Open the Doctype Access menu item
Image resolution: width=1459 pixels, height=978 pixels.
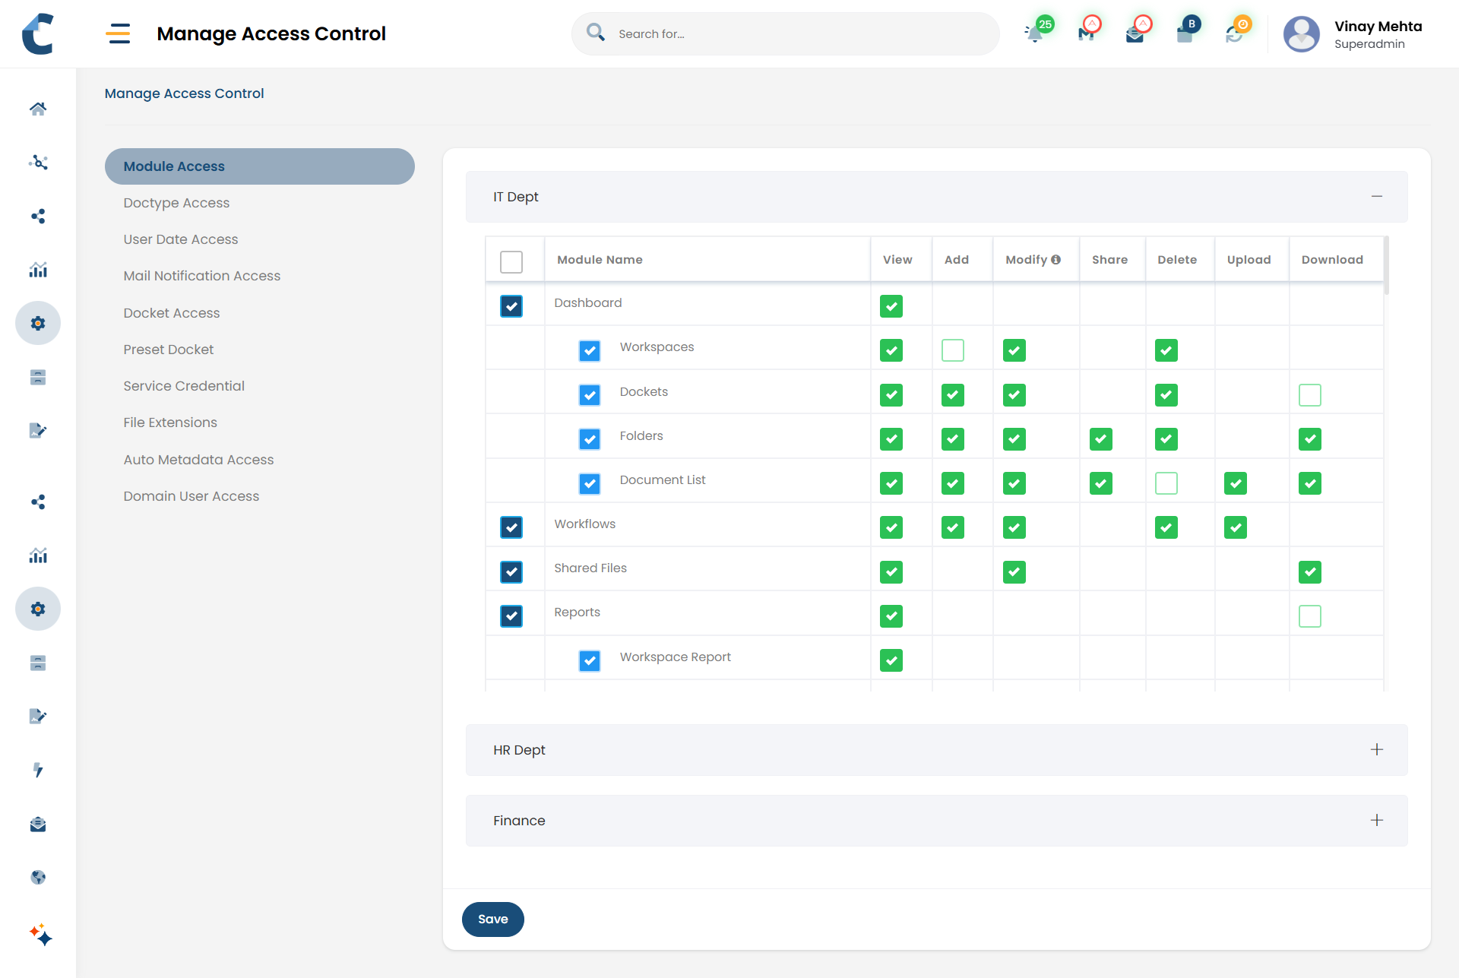[x=176, y=203]
